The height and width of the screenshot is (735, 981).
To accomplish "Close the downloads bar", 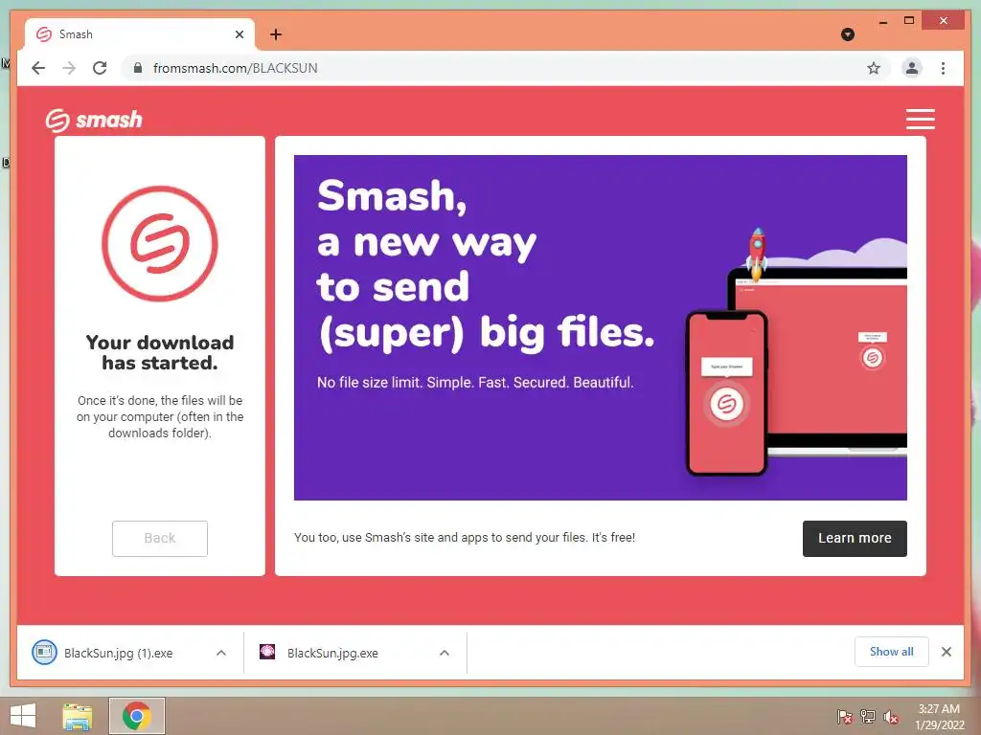I will 947,652.
